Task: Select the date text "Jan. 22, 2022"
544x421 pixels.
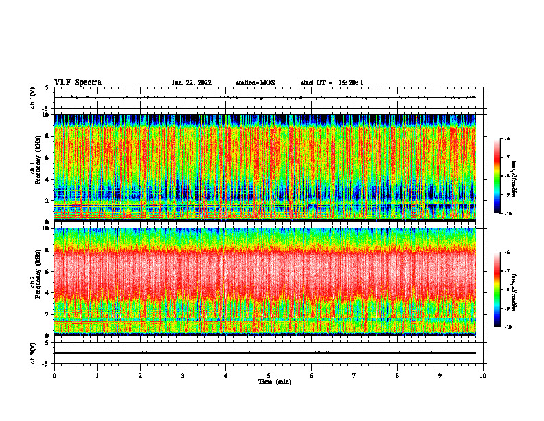Action: coord(192,83)
